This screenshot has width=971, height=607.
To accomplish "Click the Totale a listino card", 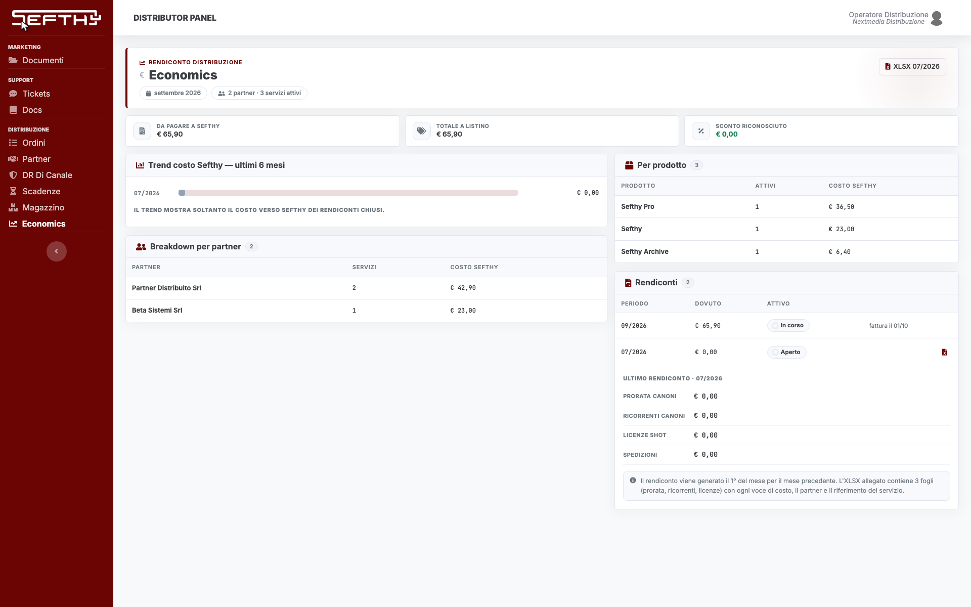I will [x=542, y=131].
